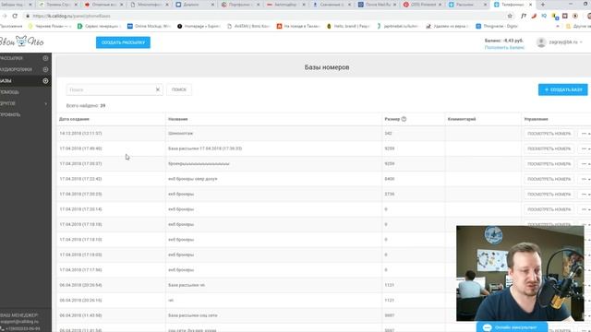The image size is (591, 332).
Task: Click the site lock icon in the address bar
Action: [28, 16]
